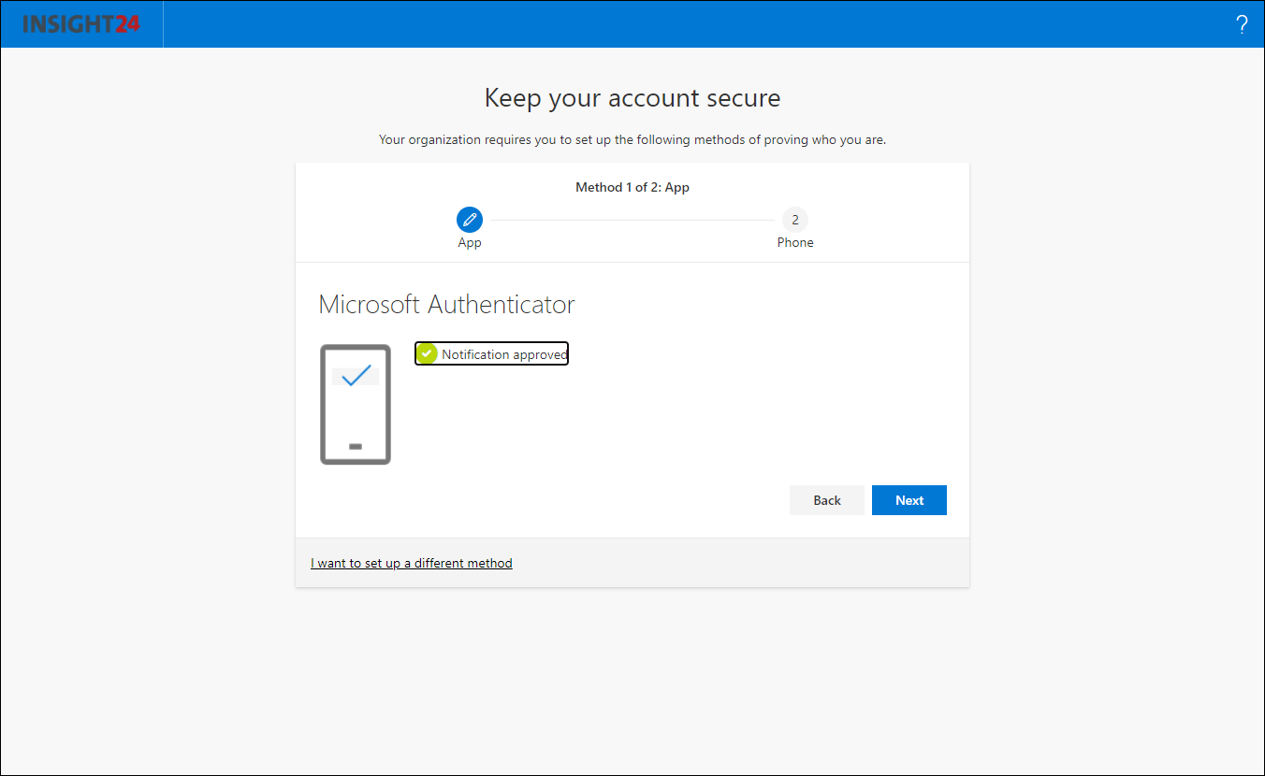Click the progress line between steps
Viewport: 1265px width, 776px height.
pyautogui.click(x=632, y=221)
